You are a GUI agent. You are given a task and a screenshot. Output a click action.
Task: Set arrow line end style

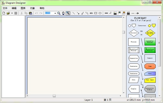[137, 13]
